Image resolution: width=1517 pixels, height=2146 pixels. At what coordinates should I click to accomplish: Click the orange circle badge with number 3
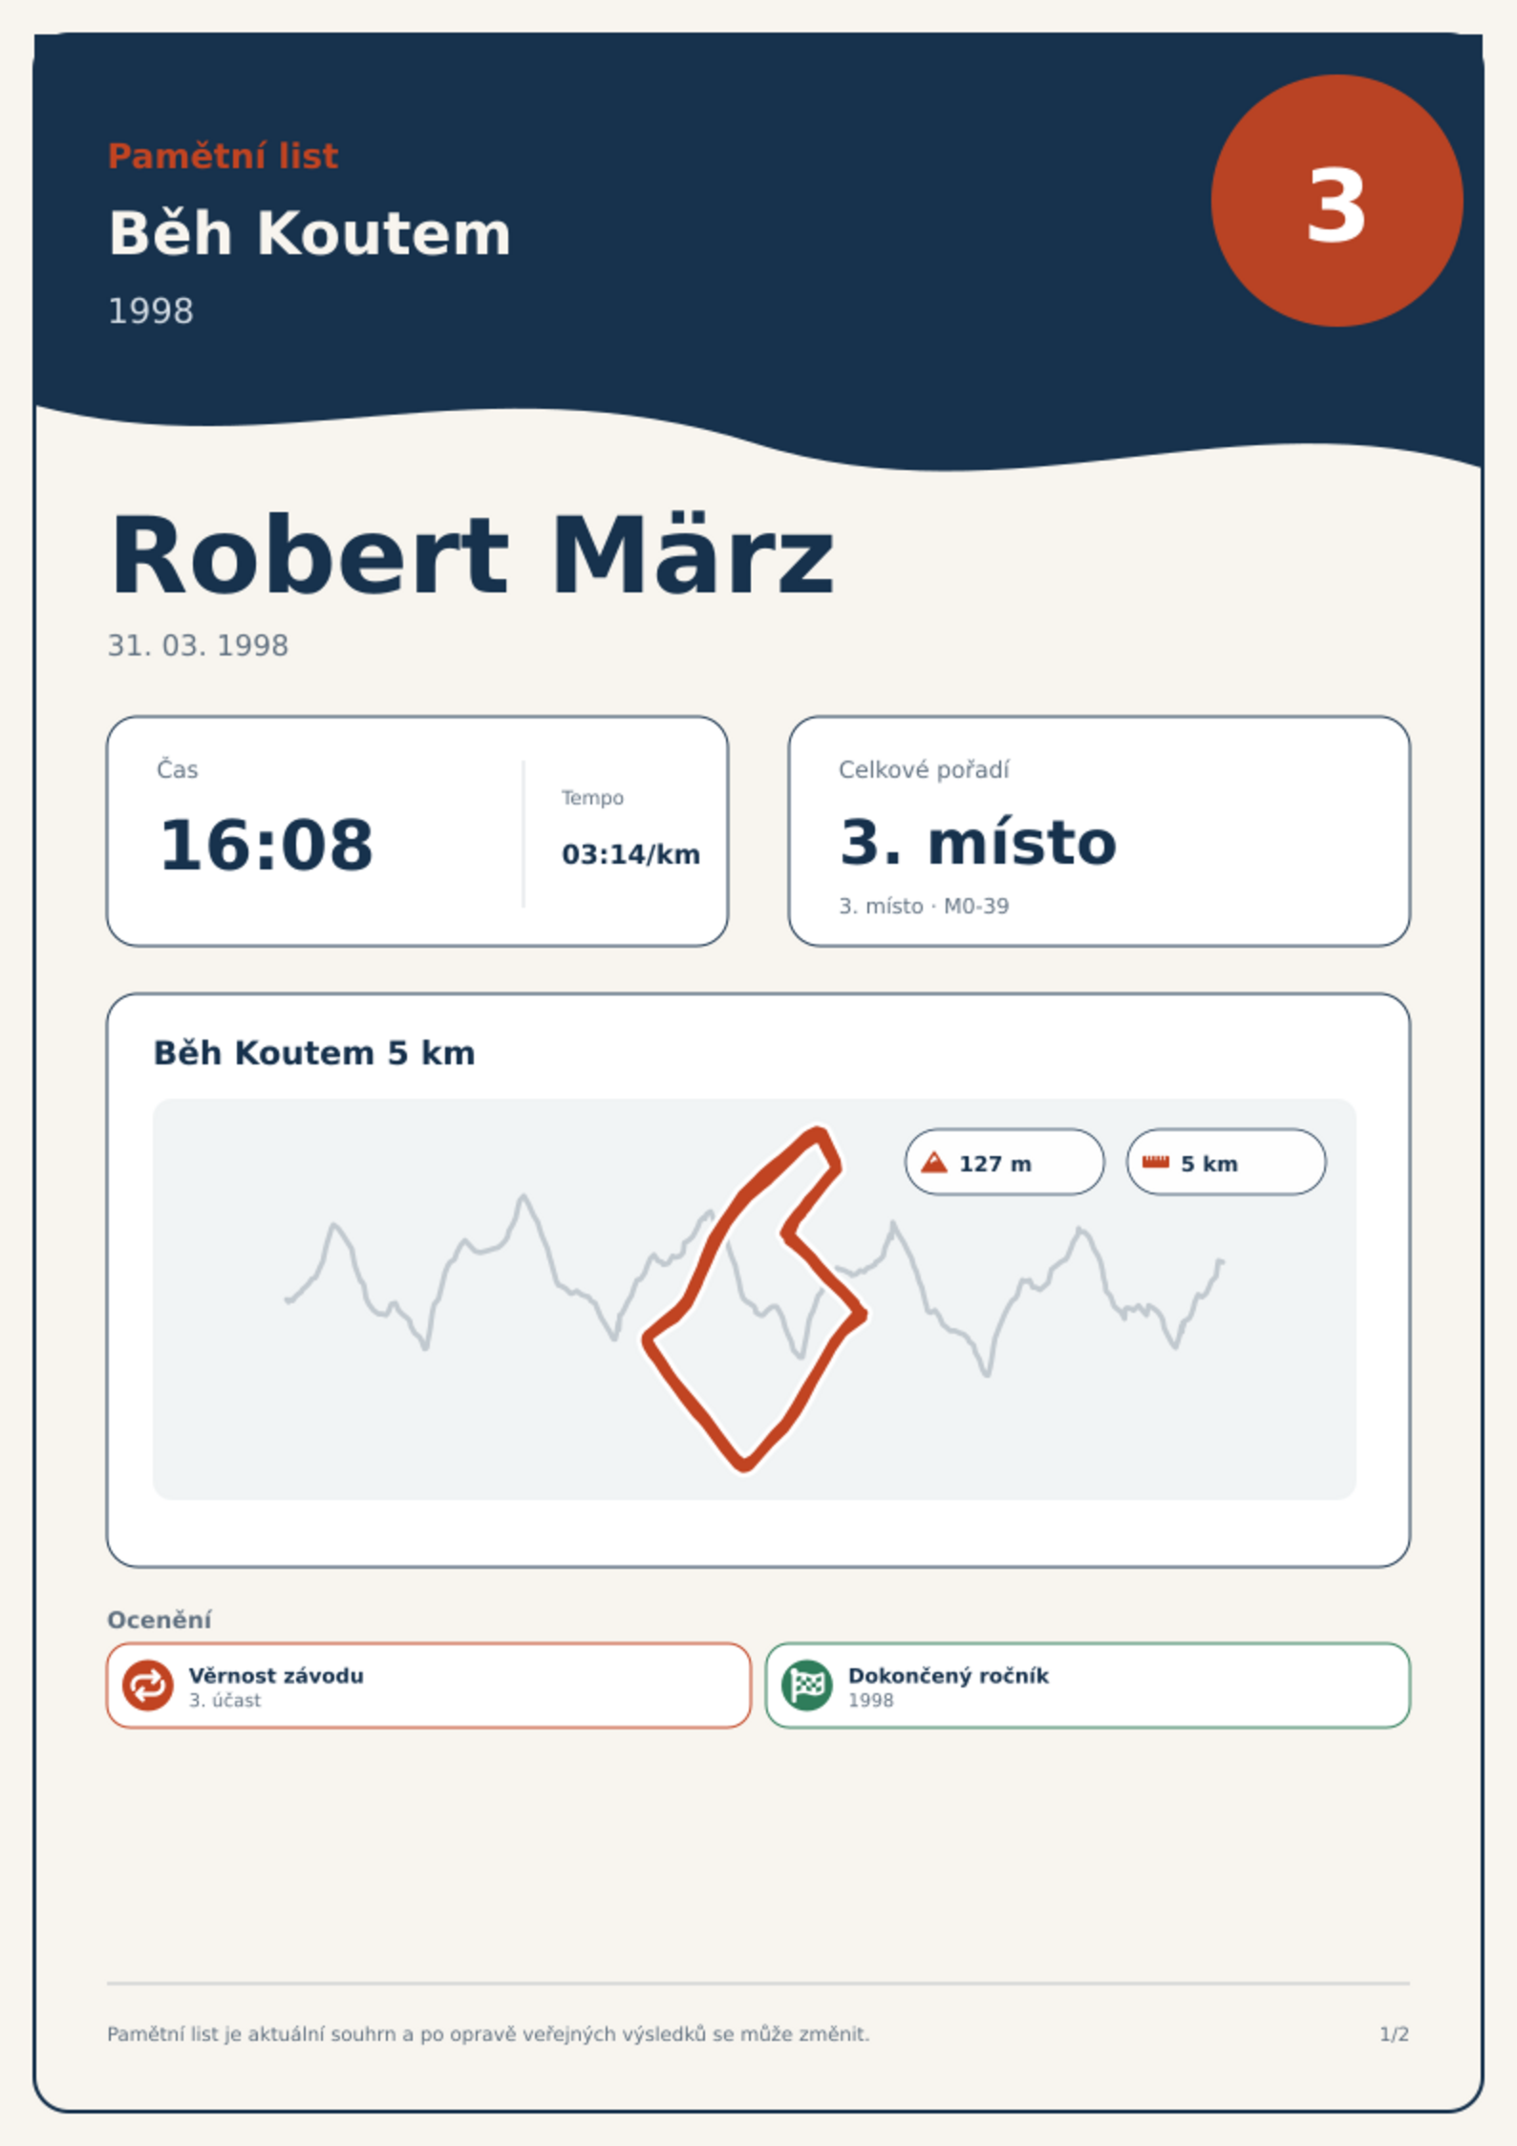[x=1336, y=201]
